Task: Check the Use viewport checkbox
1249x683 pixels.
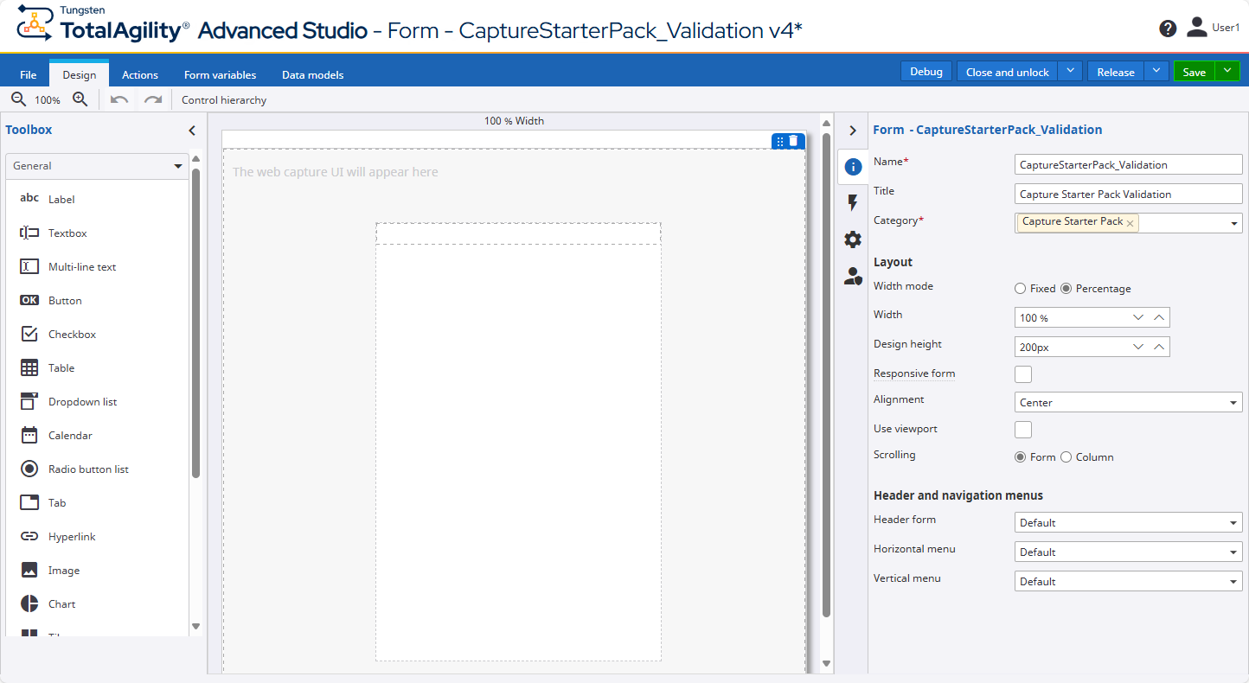Action: pos(1022,429)
